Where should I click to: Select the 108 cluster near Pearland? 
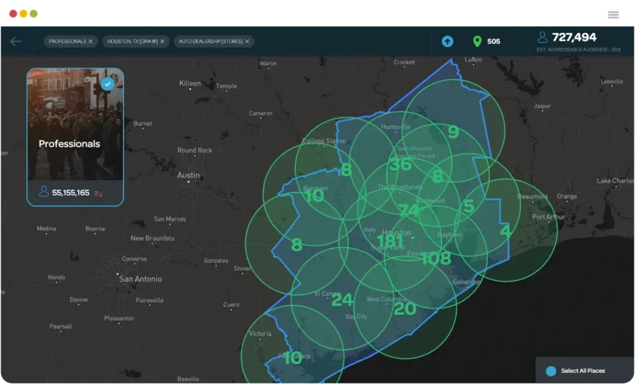(x=436, y=258)
